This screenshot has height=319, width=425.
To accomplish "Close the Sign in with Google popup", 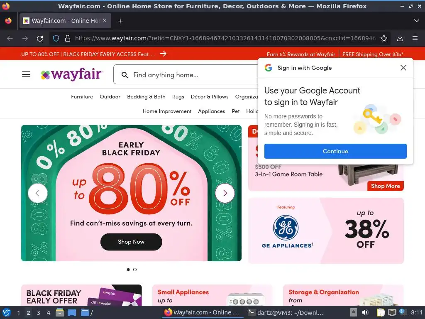I will coord(403,68).
